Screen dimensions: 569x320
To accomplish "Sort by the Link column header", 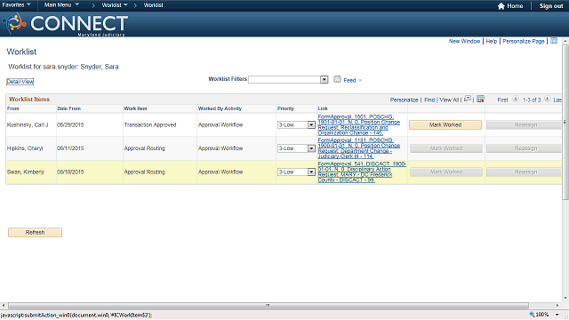I will (323, 108).
